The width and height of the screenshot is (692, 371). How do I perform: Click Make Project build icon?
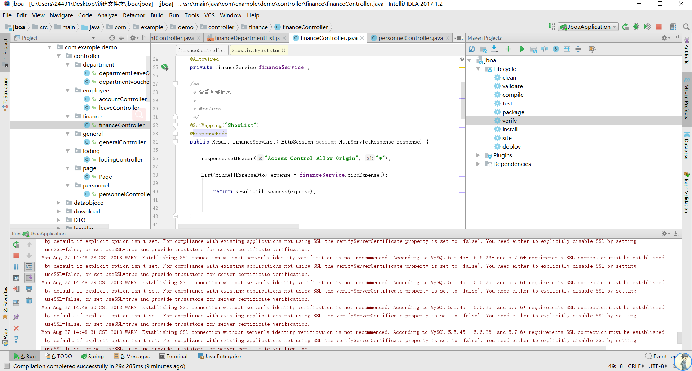pyautogui.click(x=551, y=27)
